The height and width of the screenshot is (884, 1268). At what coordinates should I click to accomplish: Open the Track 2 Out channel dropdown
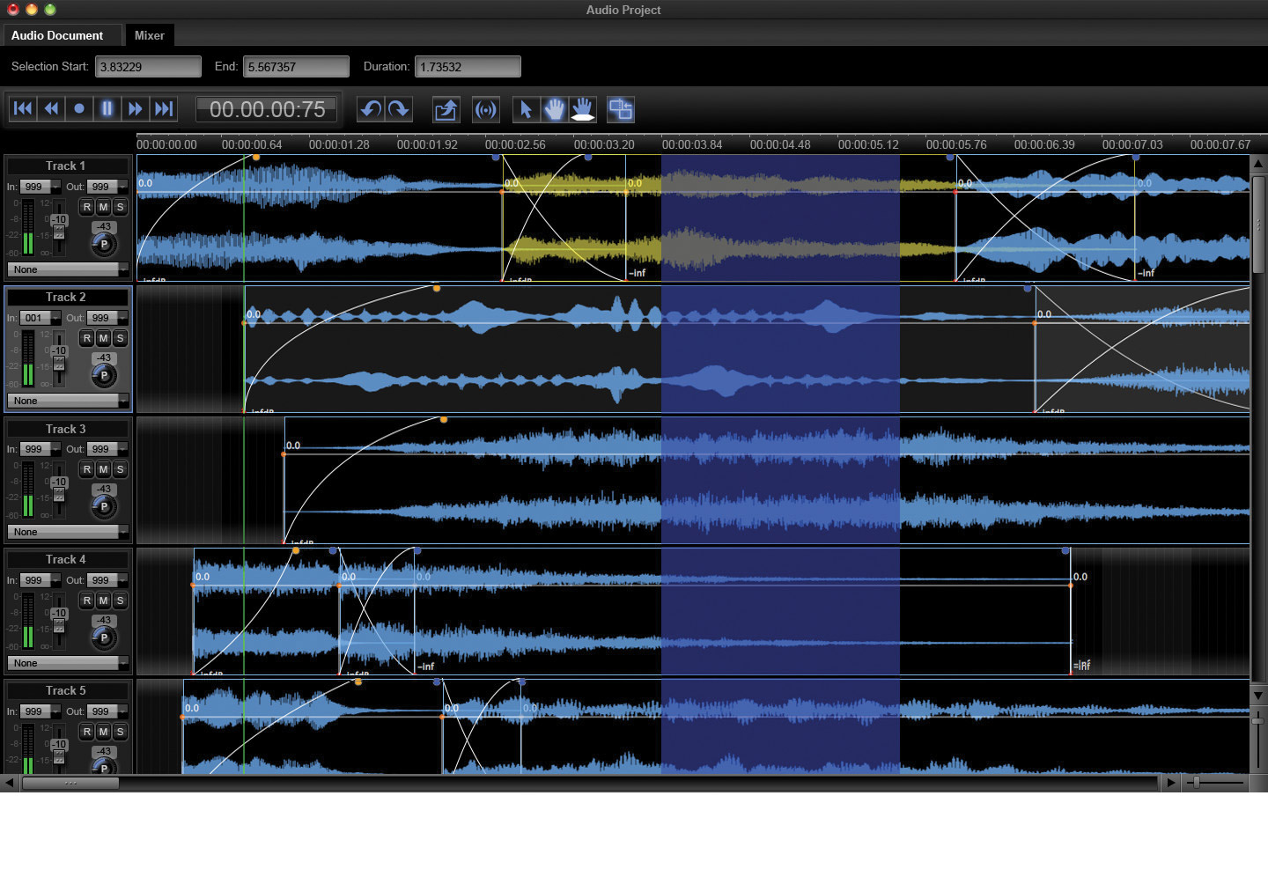[122, 318]
